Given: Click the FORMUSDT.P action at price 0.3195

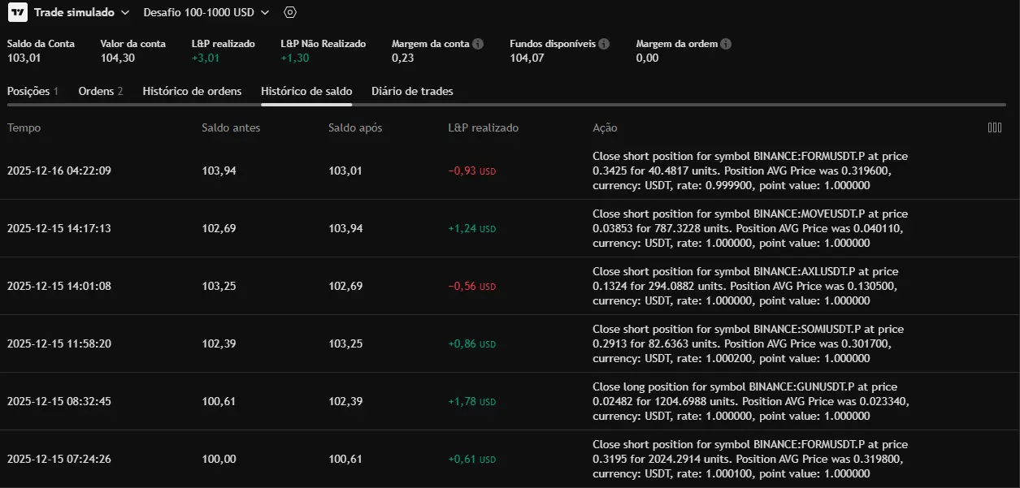Looking at the screenshot, I should point(750,459).
